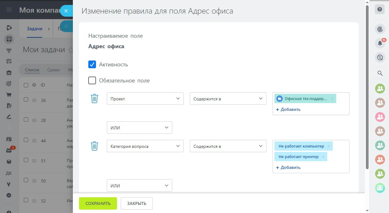The width and height of the screenshot is (389, 213).
Task: Expand the Проект field dropdown
Action: (x=145, y=98)
